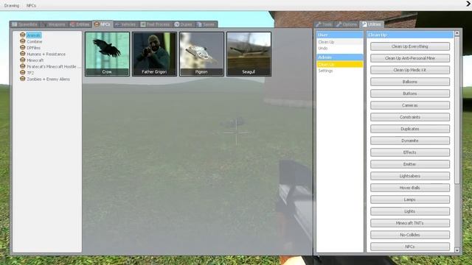Collapse the User category header
Screen dimensions: 472x265
tap(340, 35)
